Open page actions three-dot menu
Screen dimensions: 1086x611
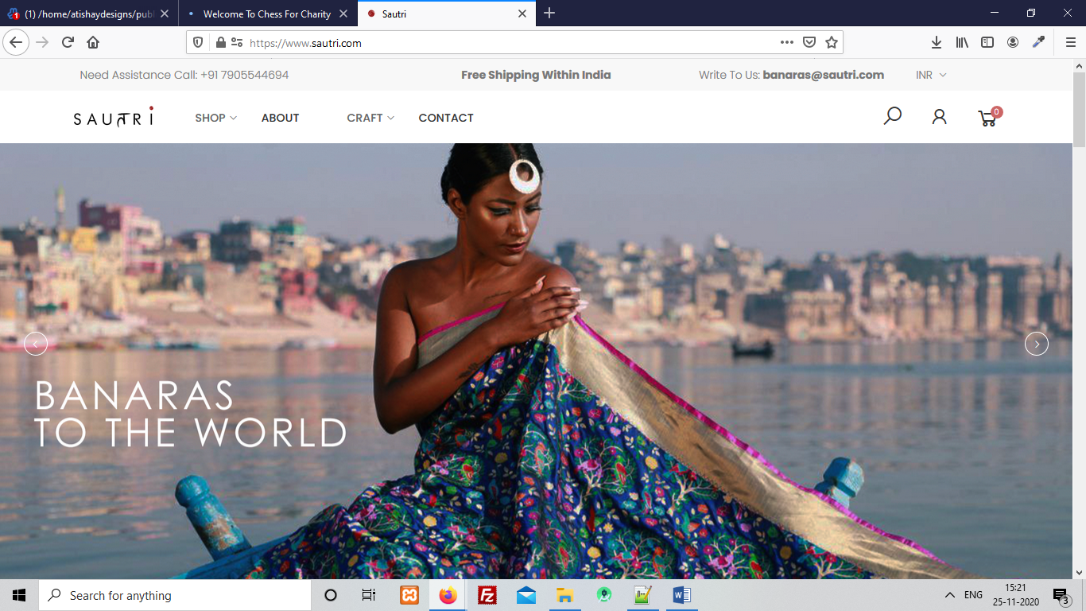[786, 42]
